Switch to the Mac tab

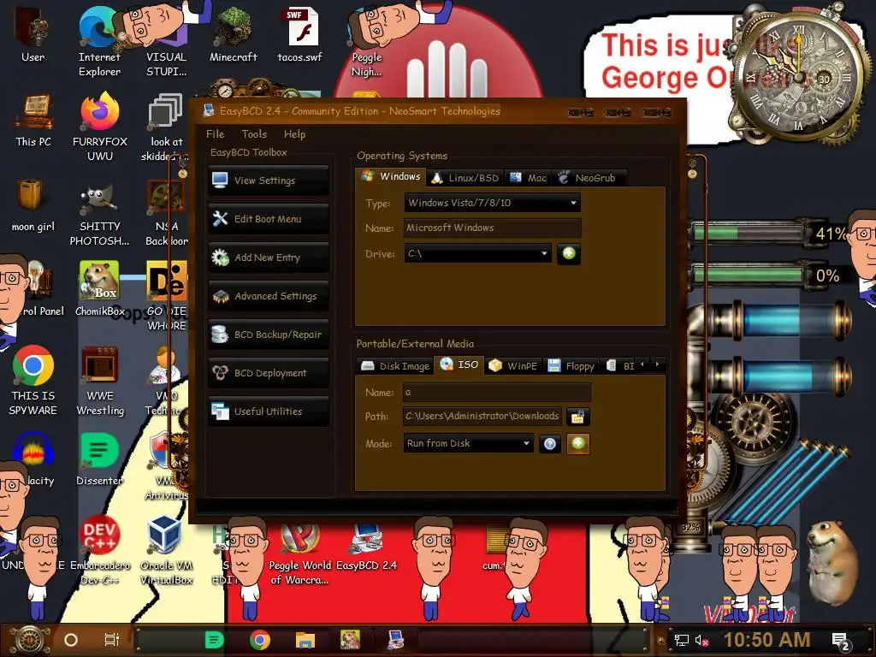coord(529,178)
